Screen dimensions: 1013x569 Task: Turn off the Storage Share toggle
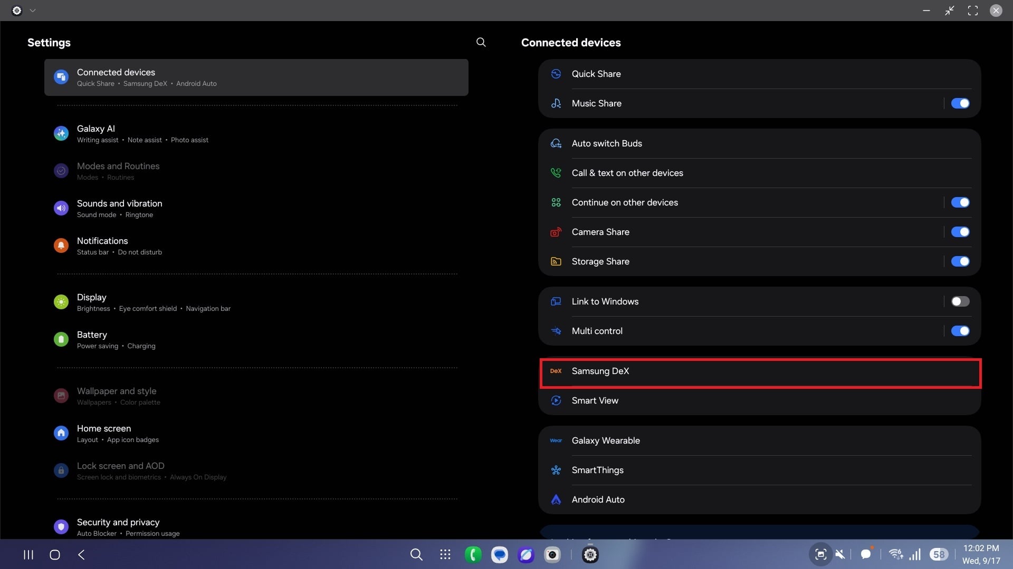960,261
